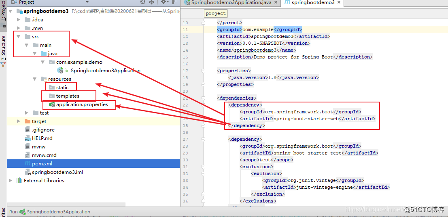This screenshot has height=217, width=448.
Task: Expand External Libraries node
Action: tap(11, 181)
